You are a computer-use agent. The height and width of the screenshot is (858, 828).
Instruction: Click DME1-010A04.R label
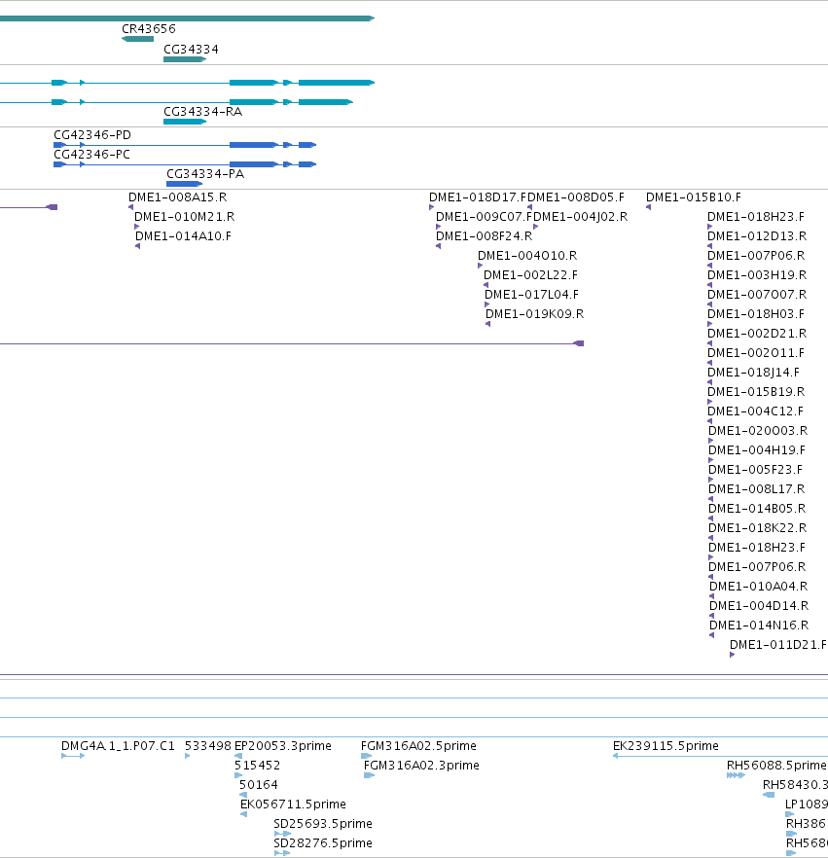[759, 586]
